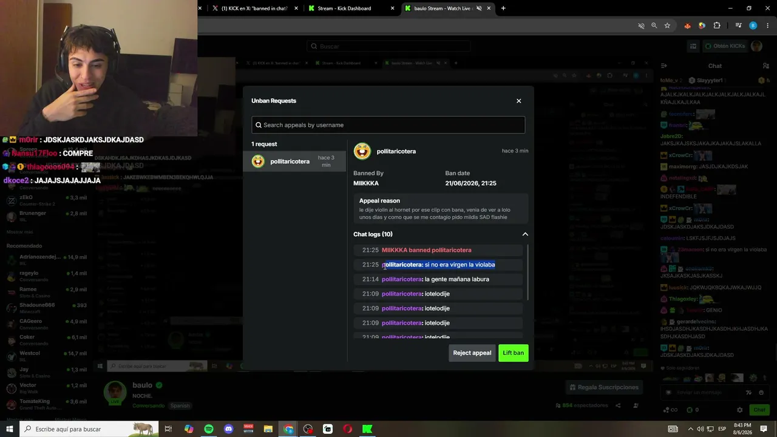Open the media controls icon in Chrome

click(x=738, y=25)
